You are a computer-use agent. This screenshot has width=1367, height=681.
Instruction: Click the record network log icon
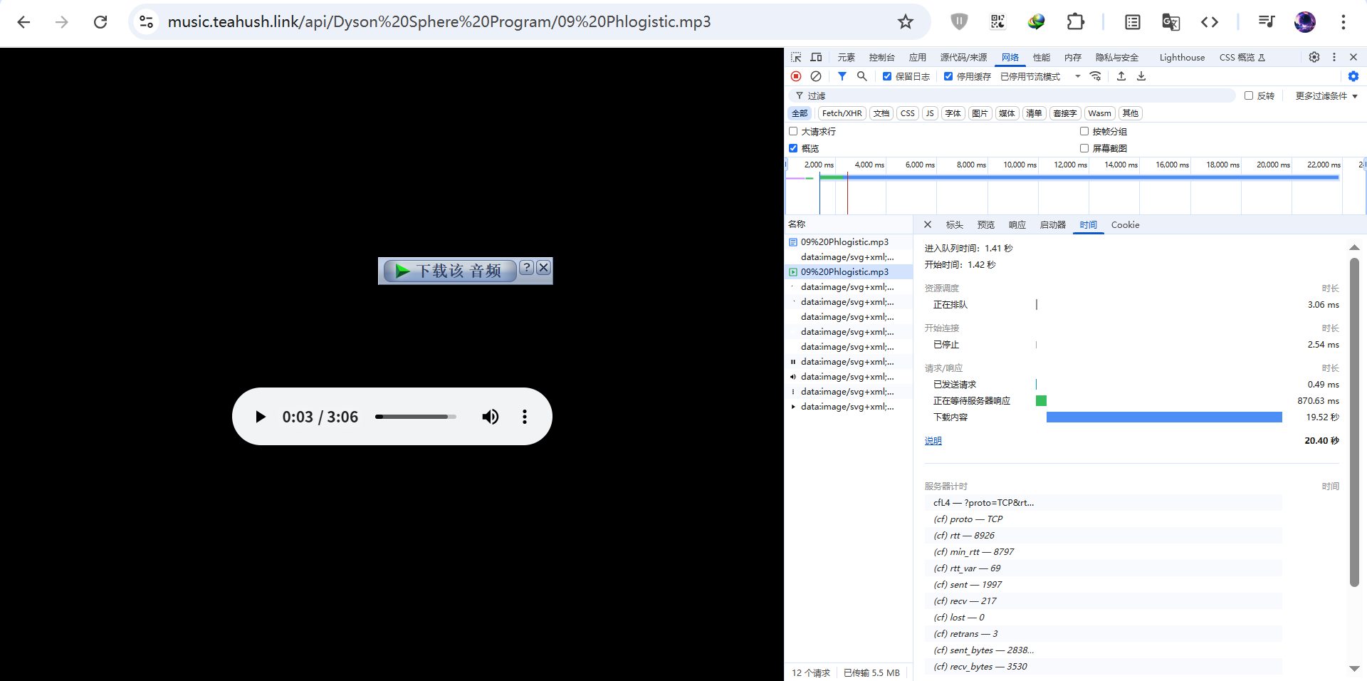(x=796, y=76)
